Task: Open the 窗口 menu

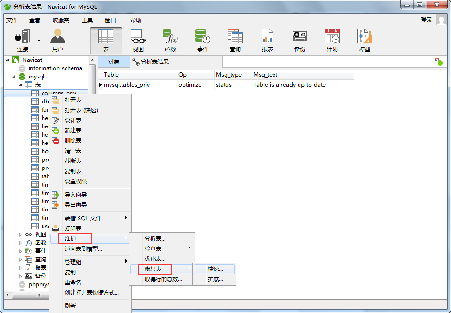Action: (110, 20)
